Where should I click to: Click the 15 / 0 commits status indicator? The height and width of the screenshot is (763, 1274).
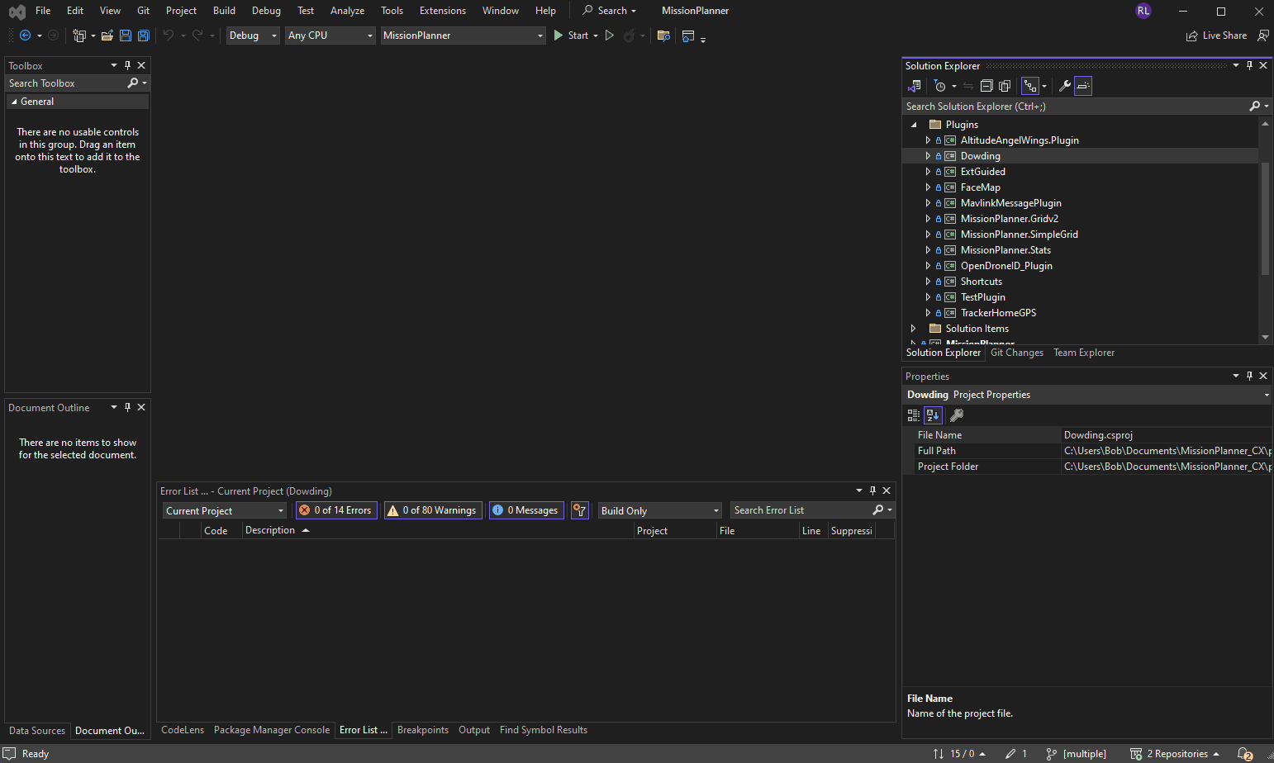tap(958, 754)
